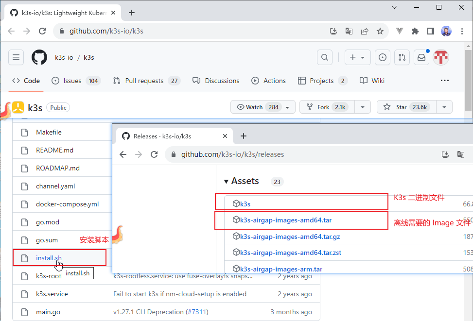Open the go.mod file
Viewport: 473px width, 321px height.
[47, 222]
